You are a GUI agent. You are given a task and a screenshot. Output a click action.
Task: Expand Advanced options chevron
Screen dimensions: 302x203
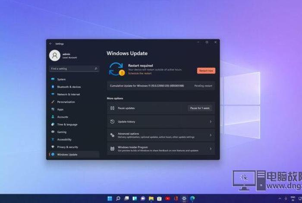pos(211,135)
